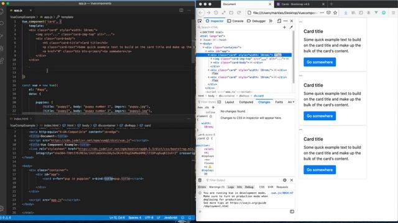Close the devtools panel
This screenshot has height=223, width=398.
(292, 21)
